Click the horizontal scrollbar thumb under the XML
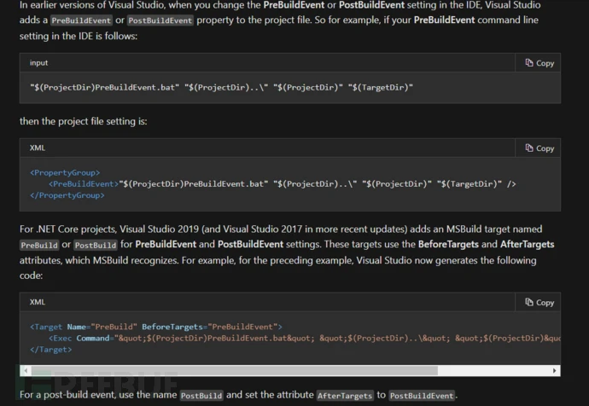589x406 pixels. pos(235,371)
